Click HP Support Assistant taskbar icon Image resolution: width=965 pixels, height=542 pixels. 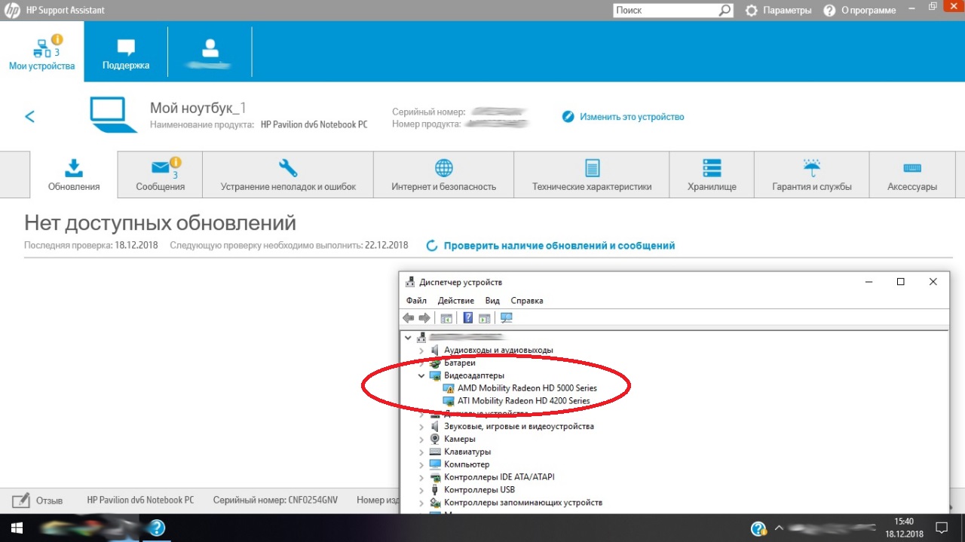(x=156, y=528)
